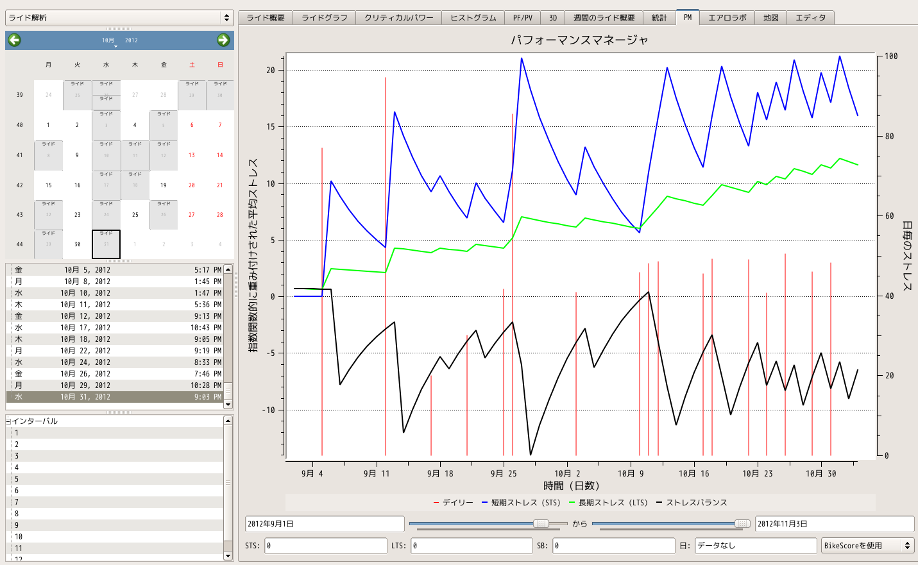This screenshot has height=565, width=918.
Task: Select the ride on 10月 5, 2012
Action: click(x=115, y=270)
